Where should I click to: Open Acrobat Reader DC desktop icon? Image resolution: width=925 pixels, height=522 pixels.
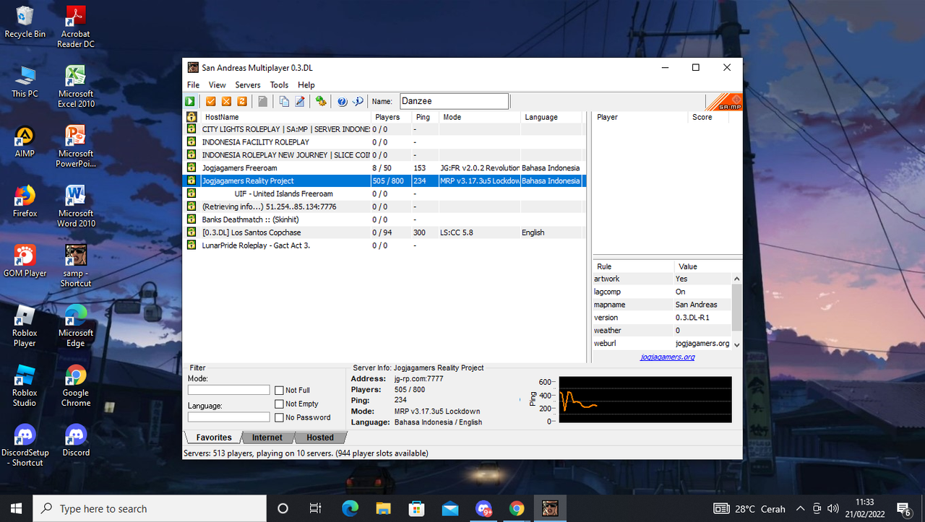[76, 27]
